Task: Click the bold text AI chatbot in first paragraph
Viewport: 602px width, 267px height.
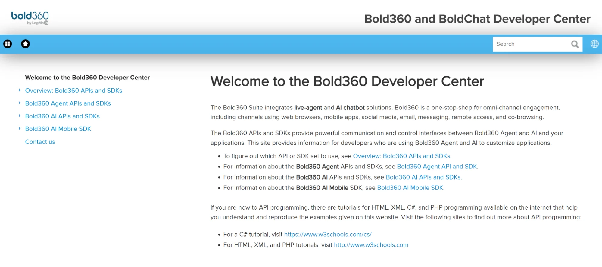Action: click(x=350, y=108)
